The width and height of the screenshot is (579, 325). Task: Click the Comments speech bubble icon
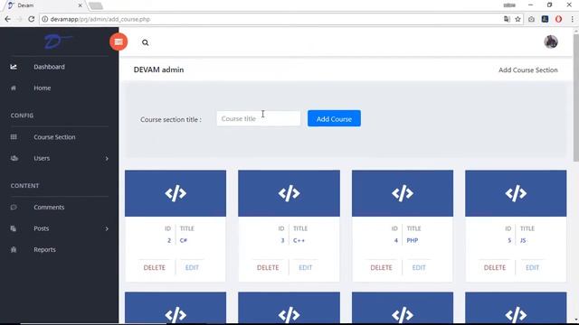(x=14, y=207)
